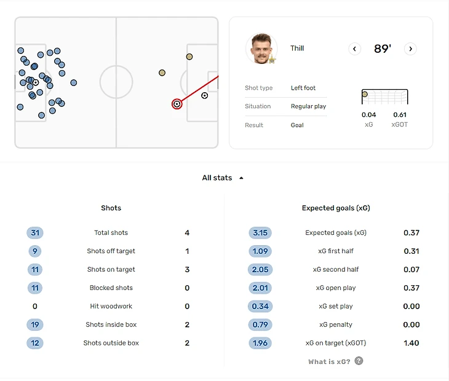Image resolution: width=449 pixels, height=381 pixels.
Task: Open the Thill player name link
Action: point(297,49)
